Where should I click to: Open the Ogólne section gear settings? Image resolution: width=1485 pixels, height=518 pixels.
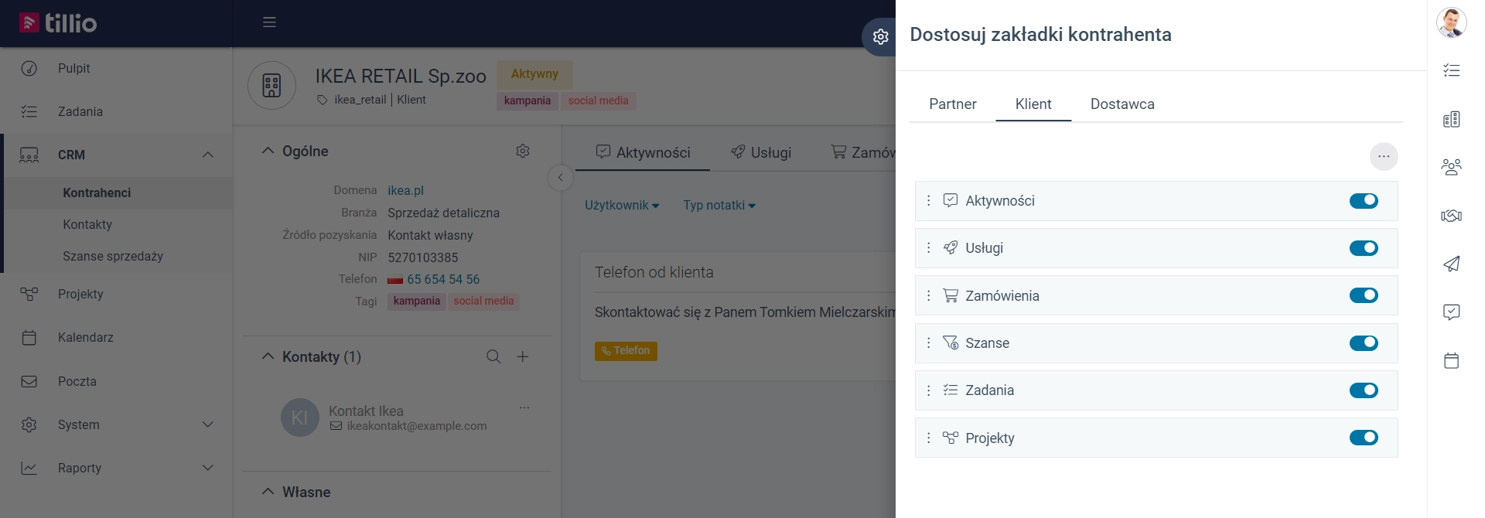point(523,151)
